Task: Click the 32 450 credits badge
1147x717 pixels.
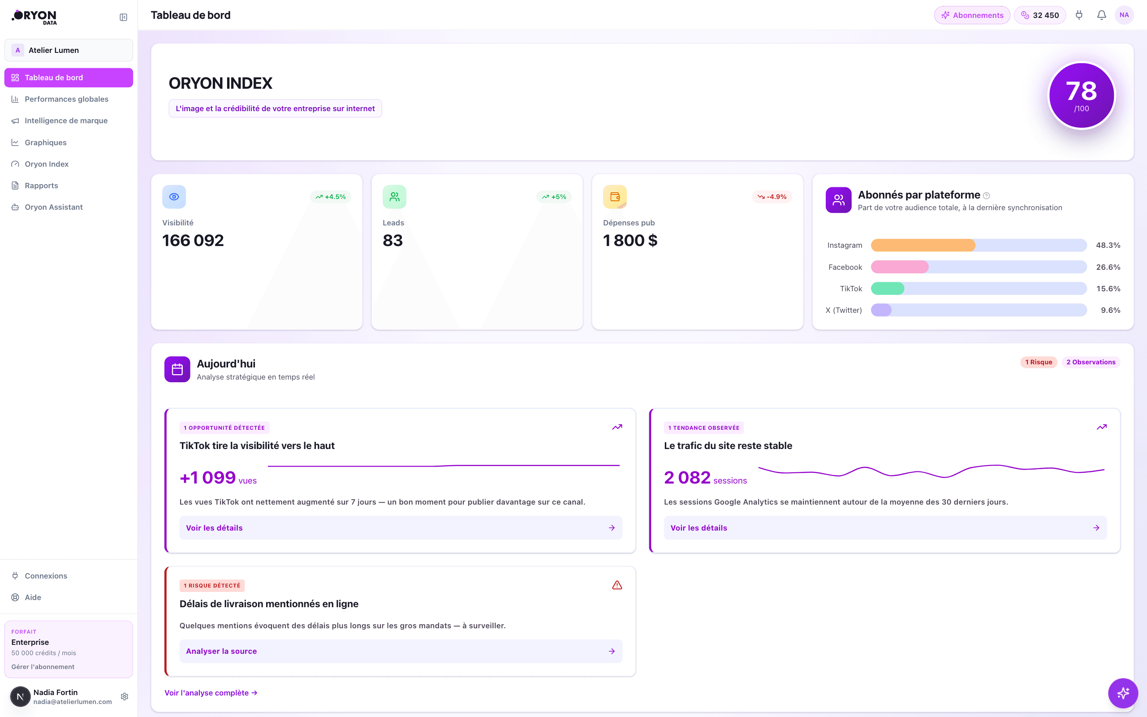Action: coord(1040,15)
